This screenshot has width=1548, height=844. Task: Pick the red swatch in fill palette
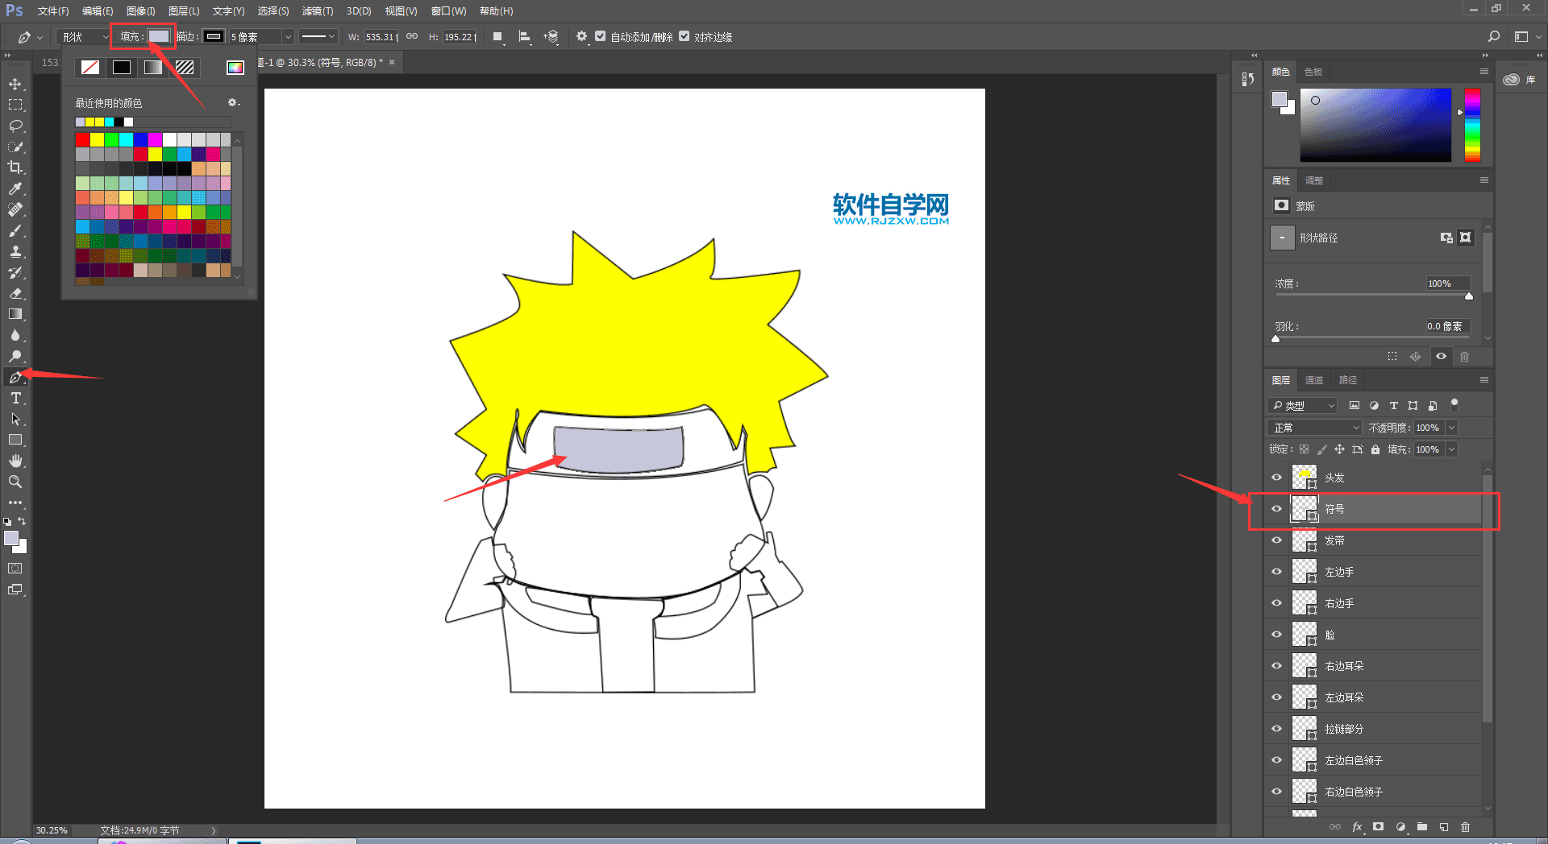pyautogui.click(x=82, y=140)
